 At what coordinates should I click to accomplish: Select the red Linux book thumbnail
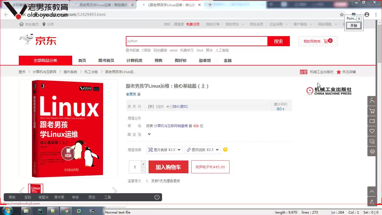36,189
